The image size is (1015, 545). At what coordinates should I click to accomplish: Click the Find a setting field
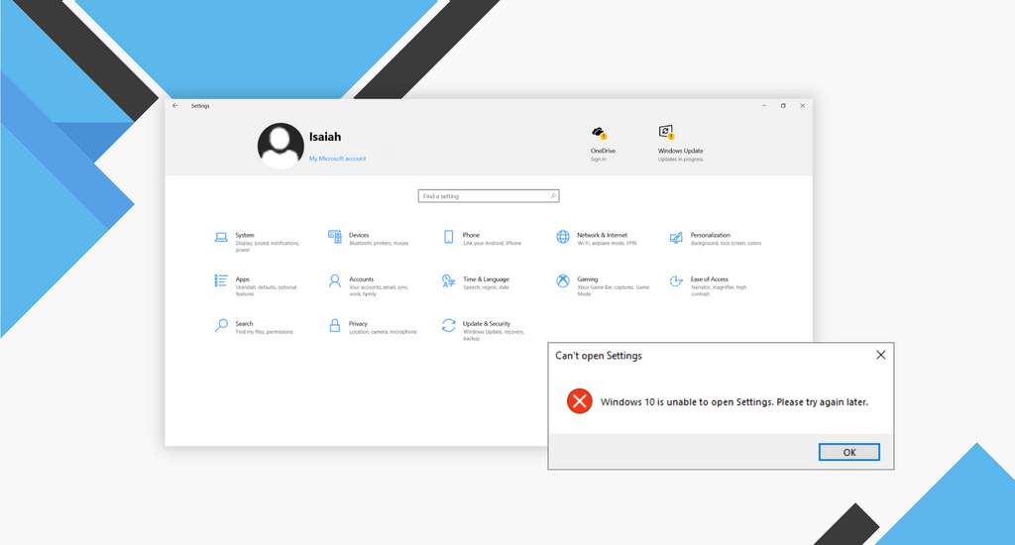tap(489, 196)
